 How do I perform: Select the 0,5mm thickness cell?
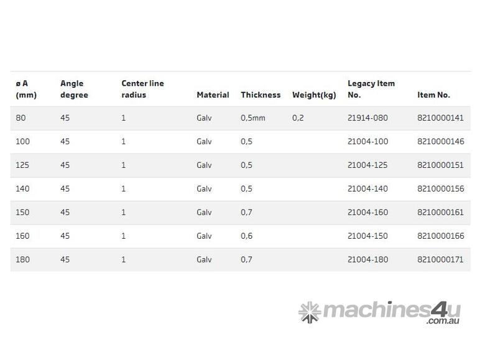tap(252, 118)
